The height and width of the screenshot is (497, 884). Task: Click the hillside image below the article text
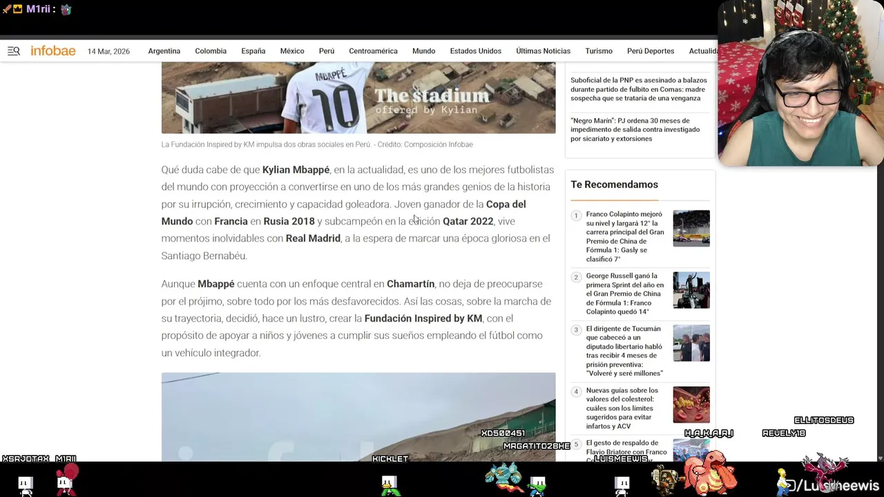(x=358, y=417)
